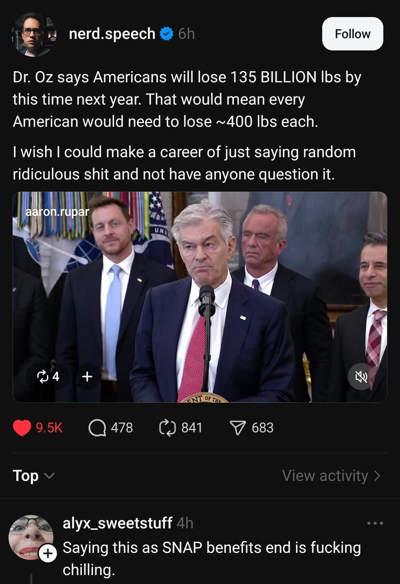Open nerd.speech profile name
Screen dimensions: 400x584
112,34
